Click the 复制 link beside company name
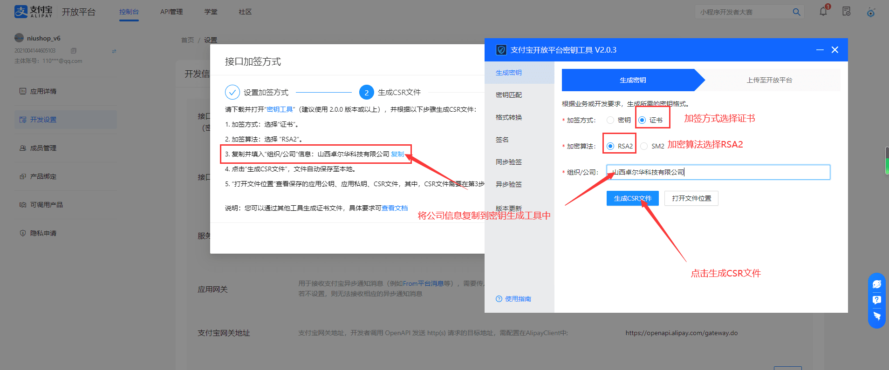 point(397,154)
